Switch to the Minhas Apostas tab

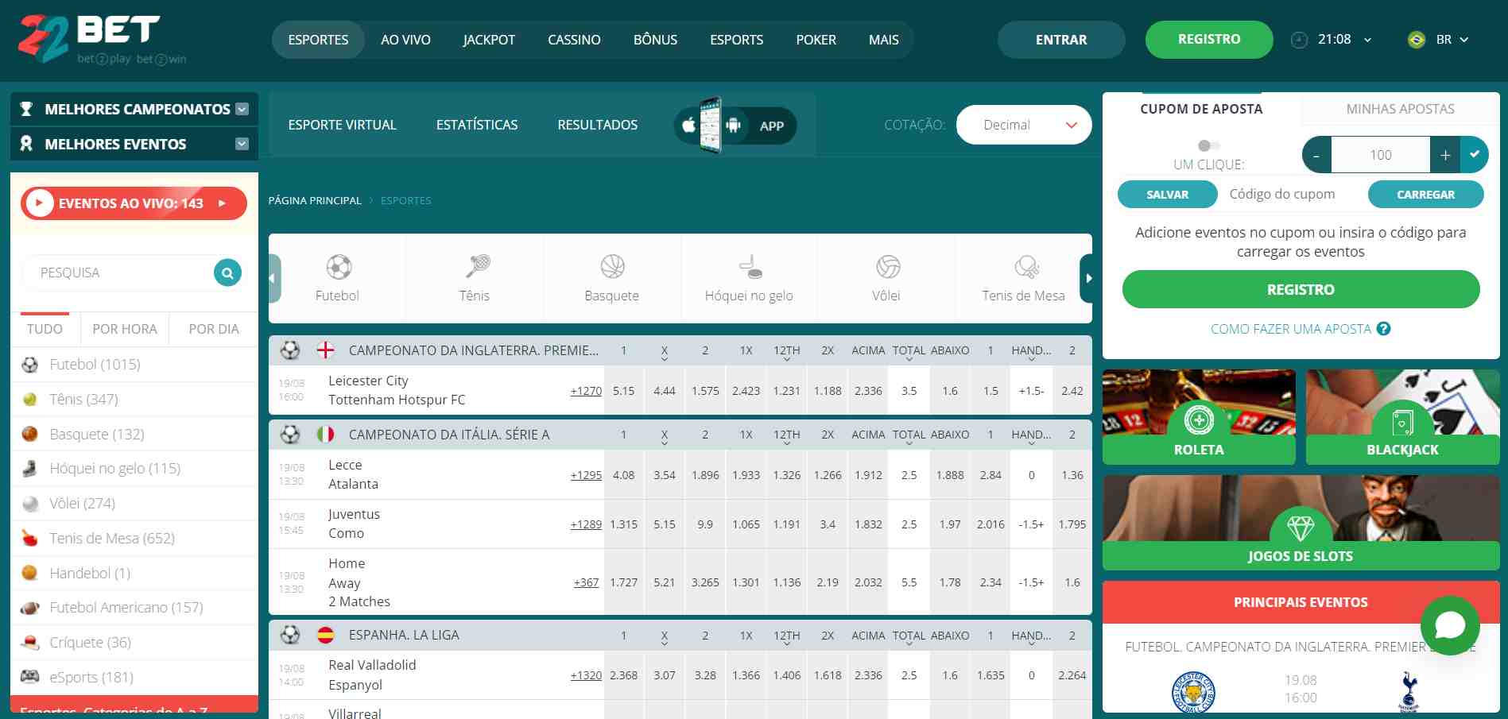(1400, 109)
